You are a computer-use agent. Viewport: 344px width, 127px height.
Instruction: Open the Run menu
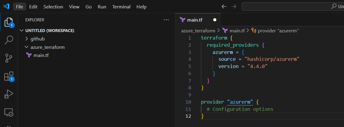(x=102, y=7)
